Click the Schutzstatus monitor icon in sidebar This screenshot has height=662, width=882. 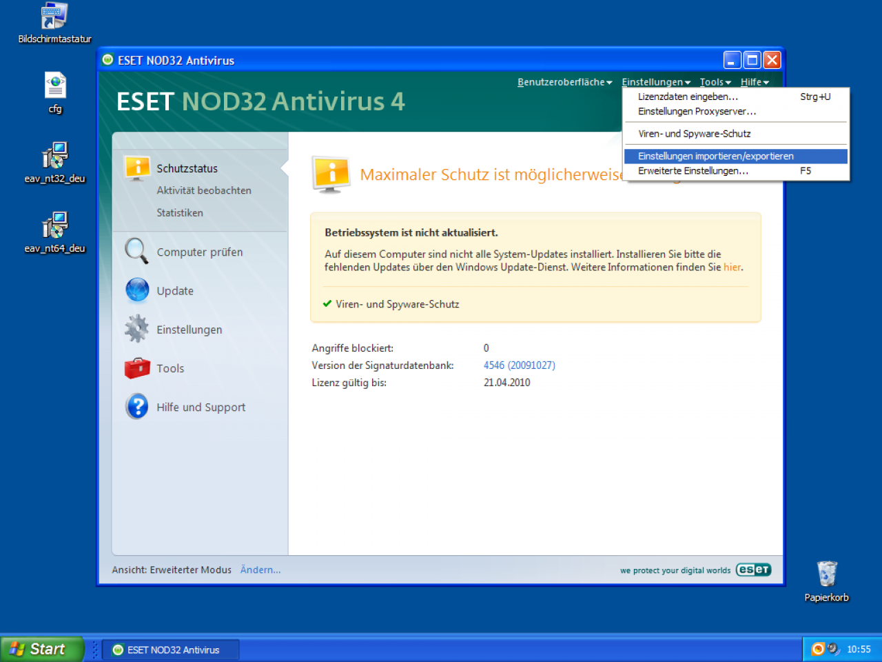tap(137, 168)
